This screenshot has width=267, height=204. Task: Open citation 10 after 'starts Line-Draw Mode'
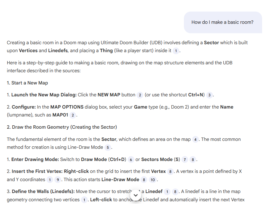[153, 180]
